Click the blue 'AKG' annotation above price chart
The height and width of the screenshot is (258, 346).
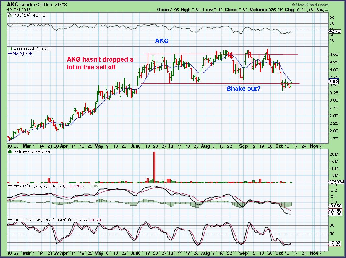click(x=162, y=41)
